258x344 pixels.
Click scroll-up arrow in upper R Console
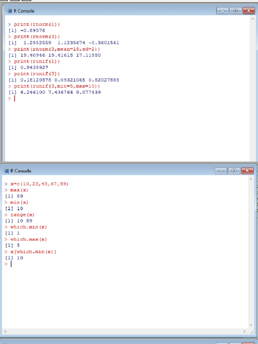pyautogui.click(x=252, y=19)
